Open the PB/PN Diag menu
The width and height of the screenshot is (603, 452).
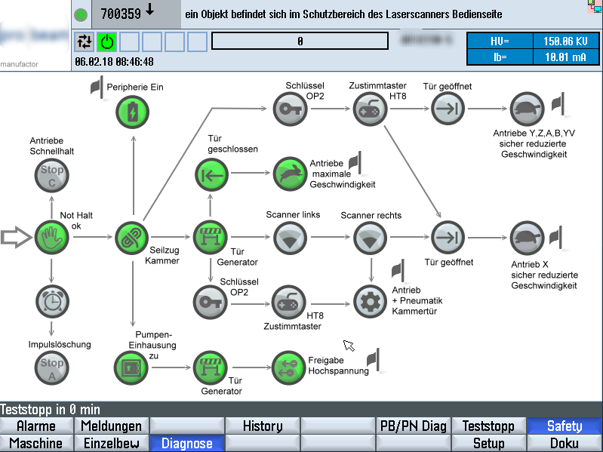coord(413,426)
